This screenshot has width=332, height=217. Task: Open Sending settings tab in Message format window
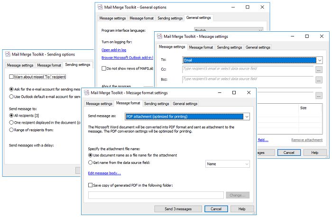click(157, 104)
